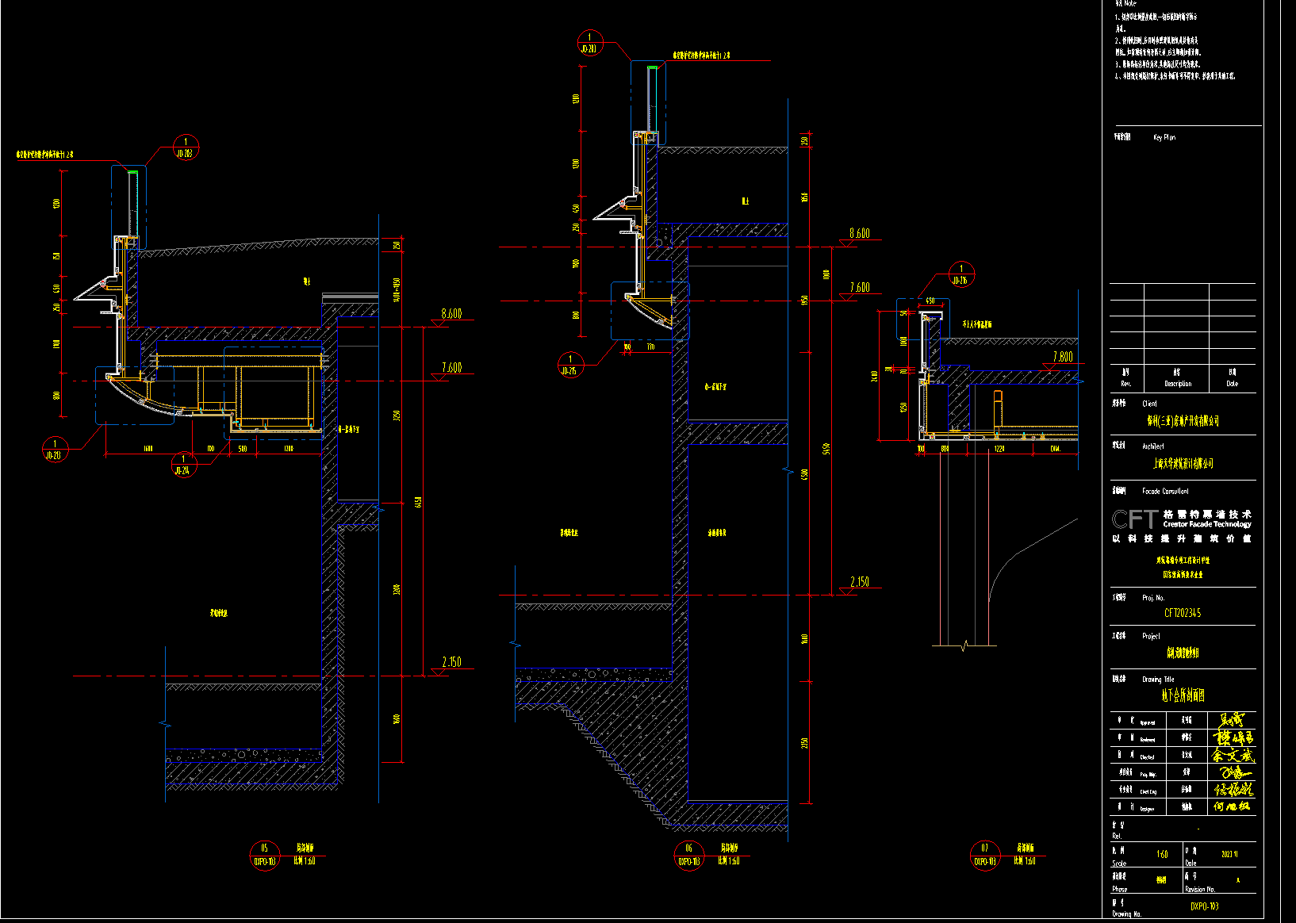This screenshot has width=1296, height=923.
Task: Click the section 07 title bubble
Action: [984, 855]
